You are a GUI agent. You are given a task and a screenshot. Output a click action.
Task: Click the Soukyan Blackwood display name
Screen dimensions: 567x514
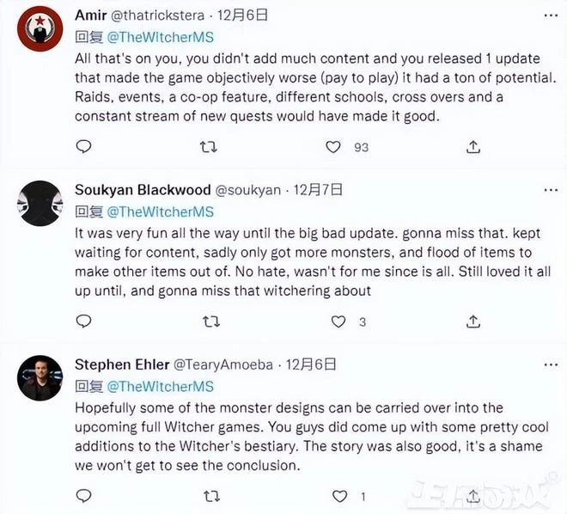[x=143, y=190]
